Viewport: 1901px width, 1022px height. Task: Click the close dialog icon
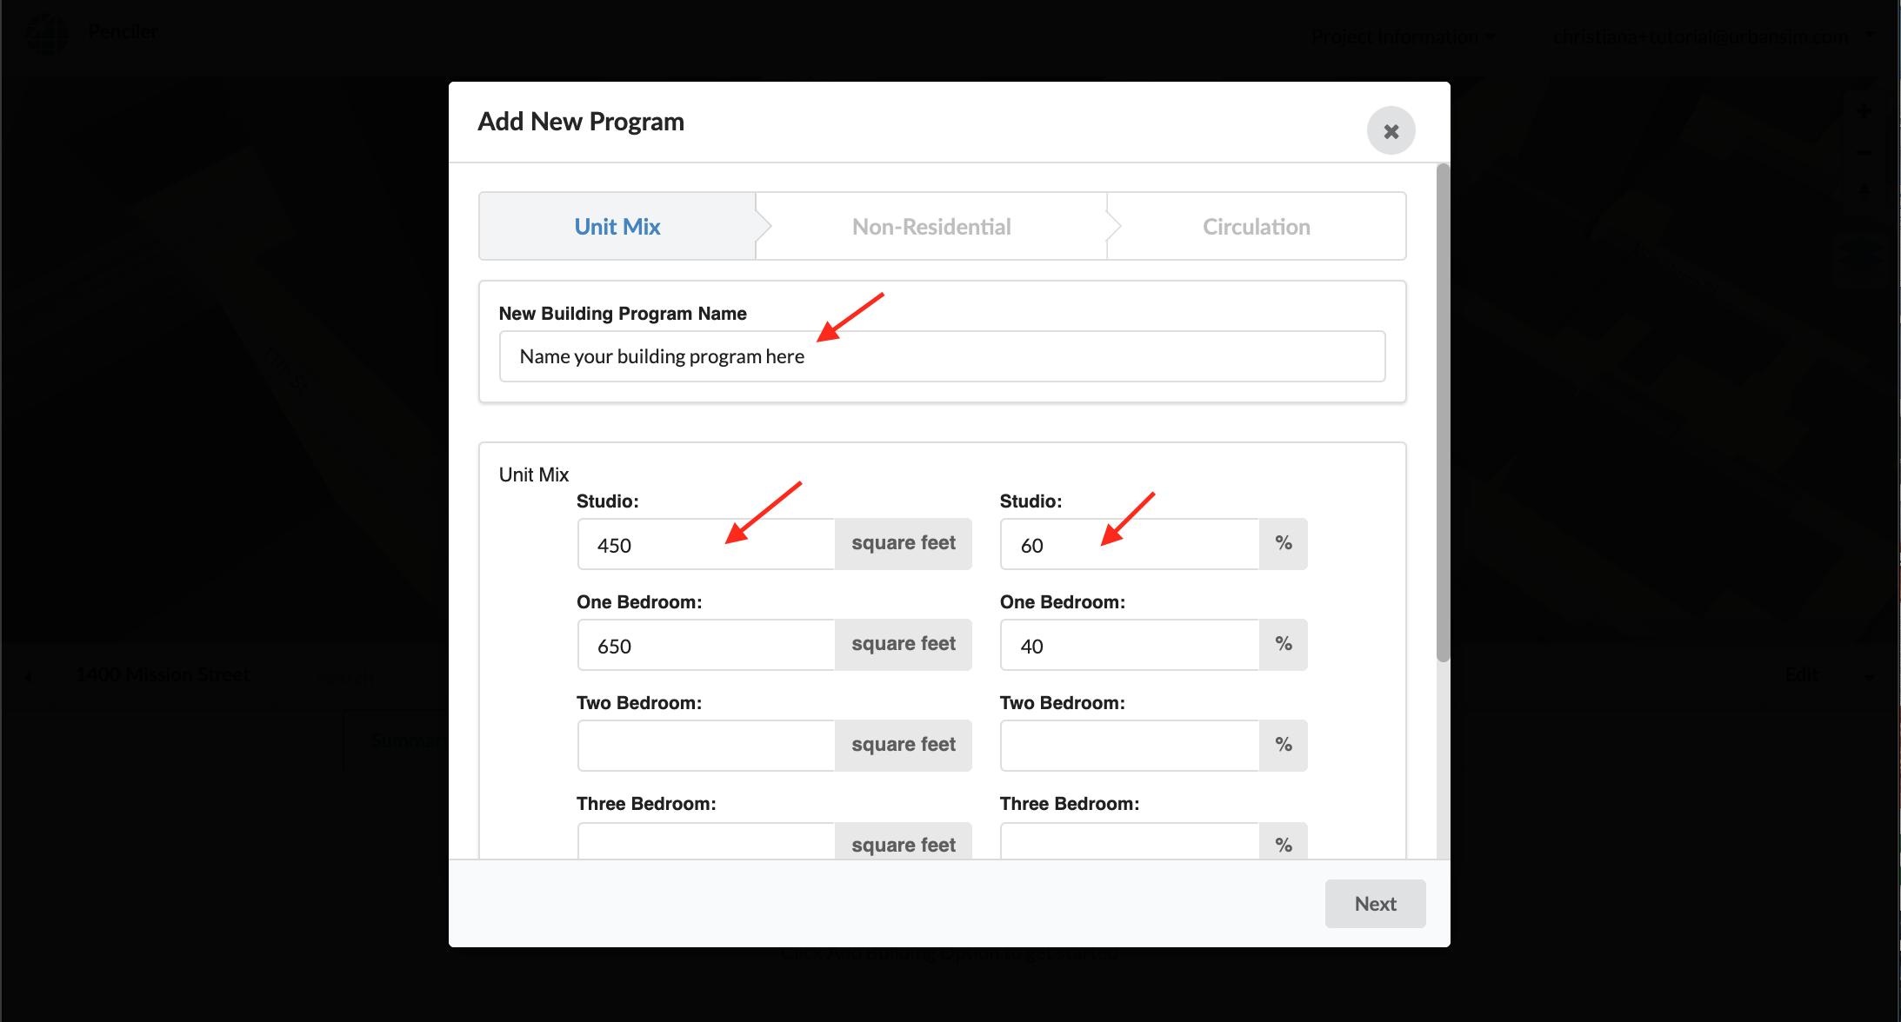(1390, 131)
